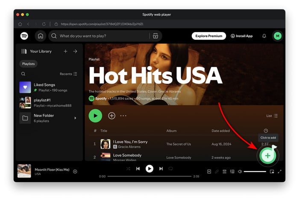299x200 pixels.
Task: Reload the page with refresh icon
Action: click(x=44, y=24)
